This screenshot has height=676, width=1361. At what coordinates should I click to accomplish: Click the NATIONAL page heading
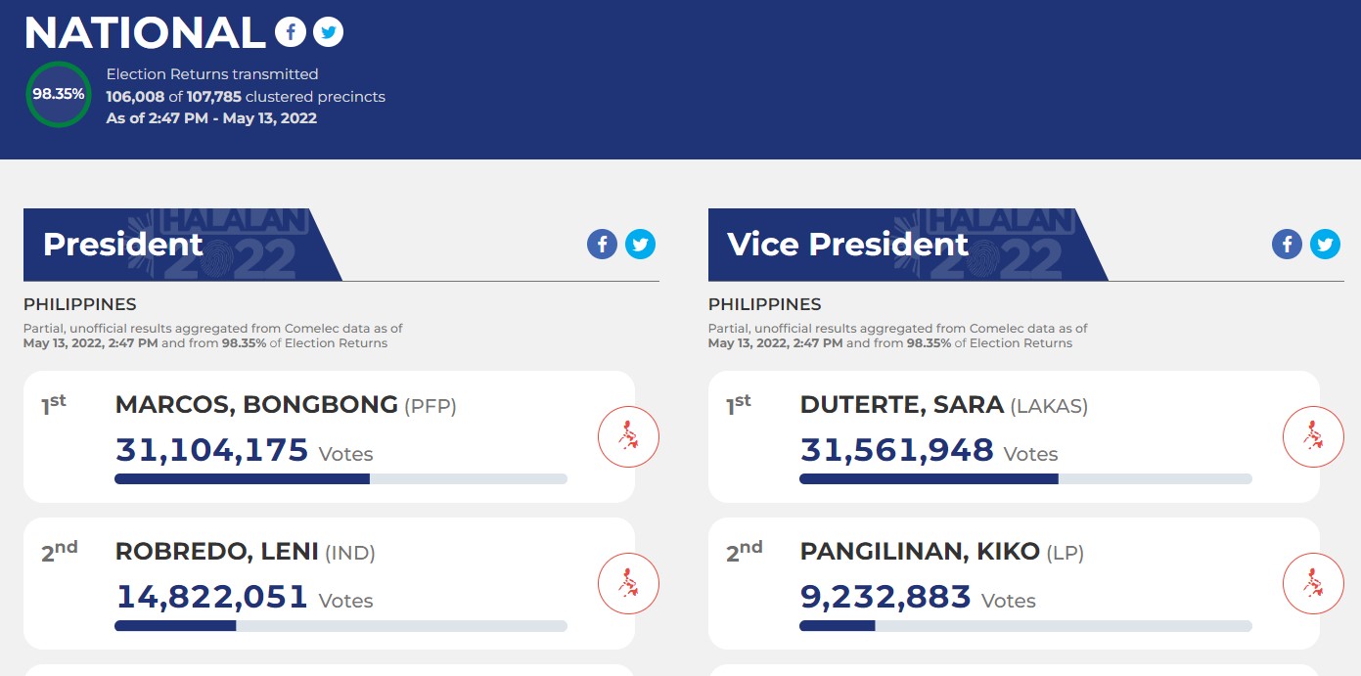(x=145, y=33)
